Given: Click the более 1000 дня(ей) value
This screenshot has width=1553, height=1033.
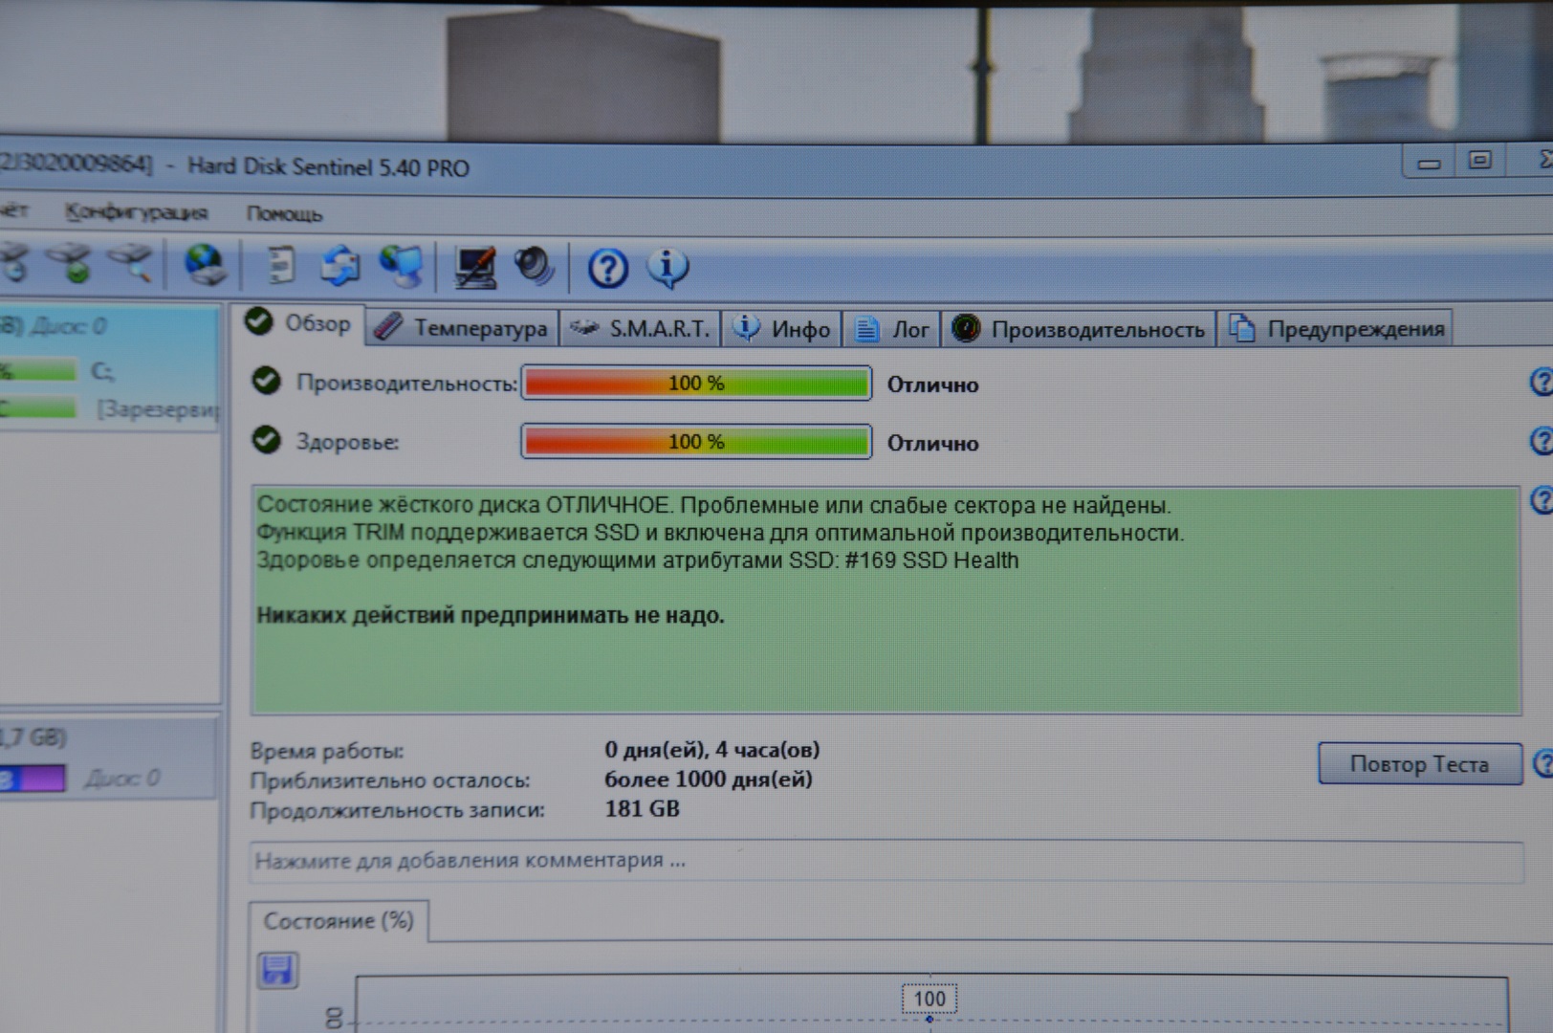Looking at the screenshot, I should point(709,780).
